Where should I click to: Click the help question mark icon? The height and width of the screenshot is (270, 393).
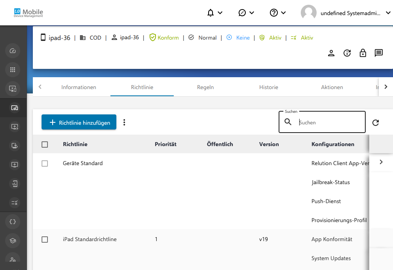[x=274, y=13]
